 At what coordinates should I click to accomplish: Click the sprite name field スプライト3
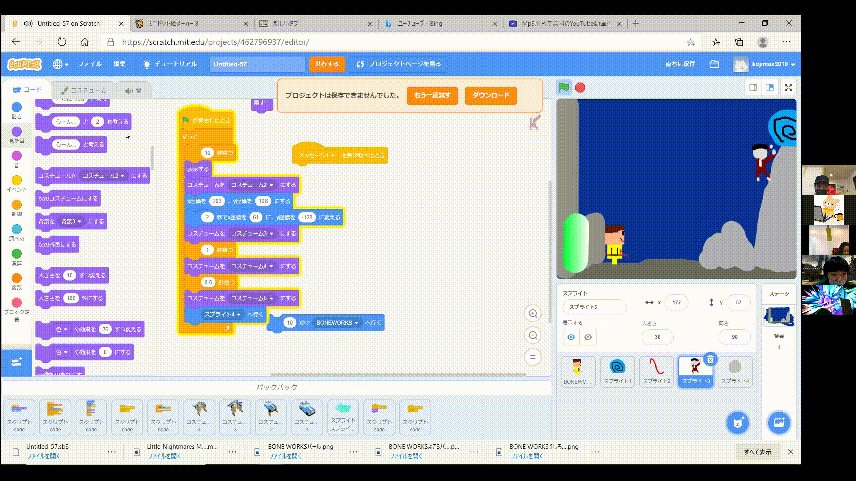pos(595,307)
